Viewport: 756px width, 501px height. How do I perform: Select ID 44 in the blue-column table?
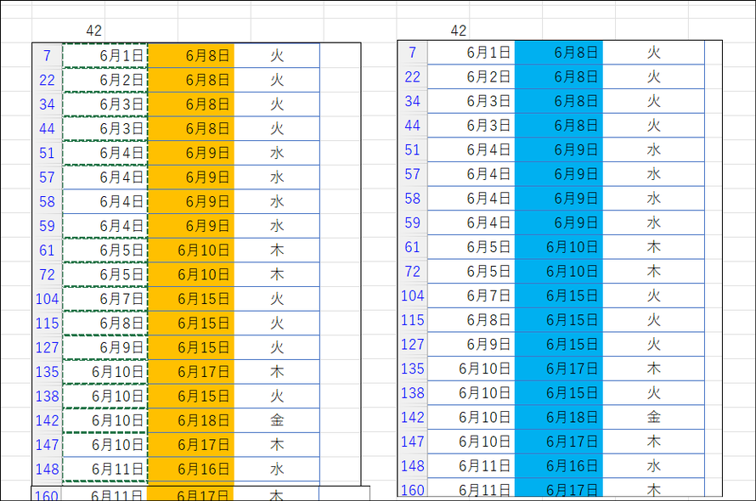(x=413, y=126)
